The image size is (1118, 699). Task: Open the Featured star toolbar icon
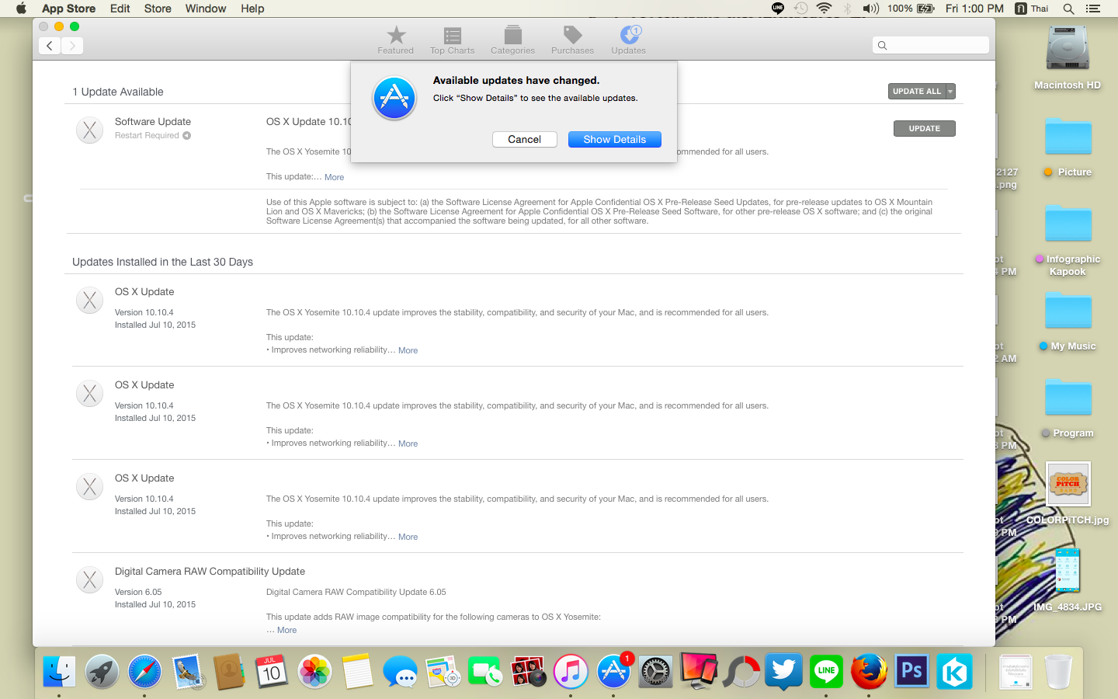396,40
